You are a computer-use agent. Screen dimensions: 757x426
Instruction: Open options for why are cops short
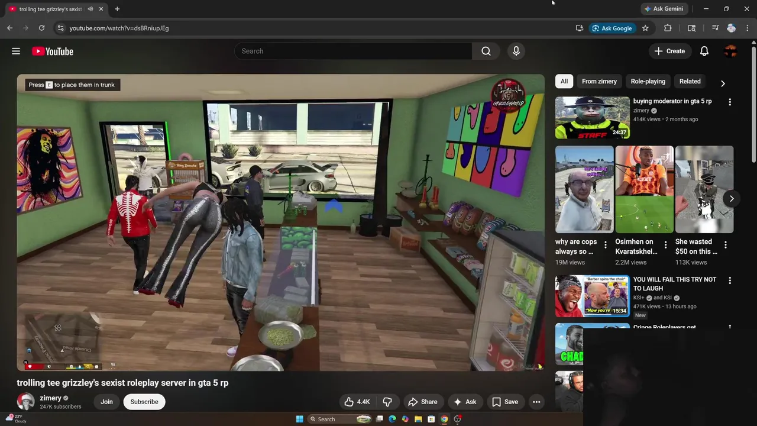pos(606,244)
